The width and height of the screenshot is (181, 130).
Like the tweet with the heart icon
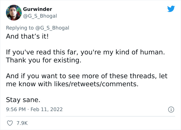10,124
